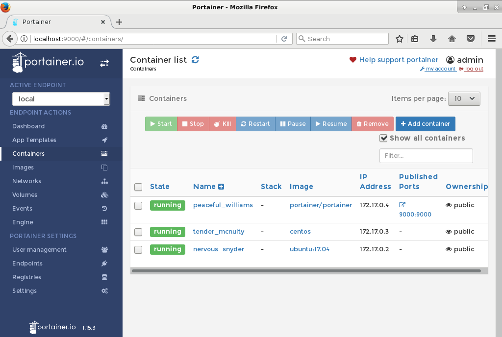Open Firefox hamburger menu
This screenshot has height=337, width=502.
[492, 39]
